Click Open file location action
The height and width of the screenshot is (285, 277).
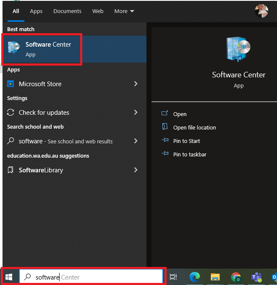coord(194,128)
